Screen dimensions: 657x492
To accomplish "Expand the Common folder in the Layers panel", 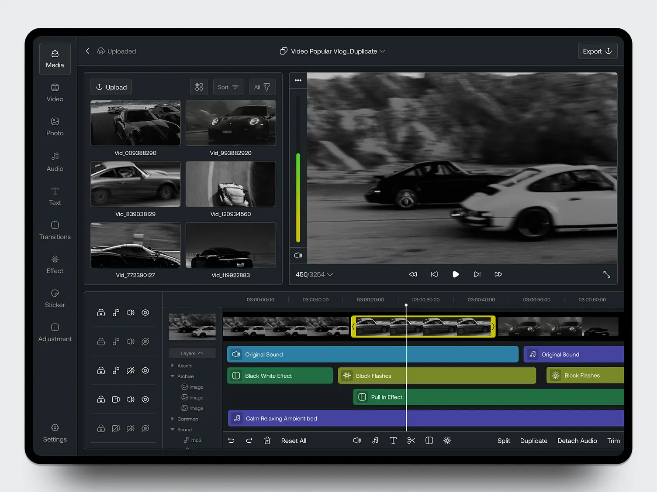I will [x=173, y=419].
